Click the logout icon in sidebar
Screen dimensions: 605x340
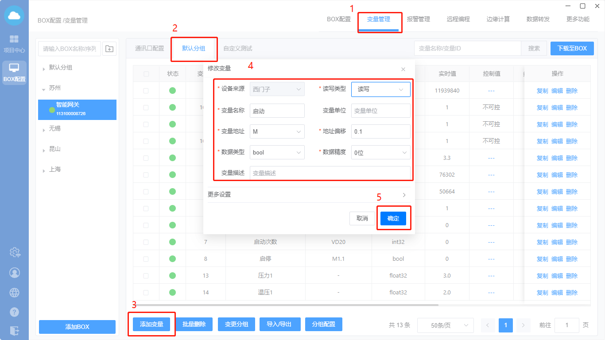click(15, 331)
